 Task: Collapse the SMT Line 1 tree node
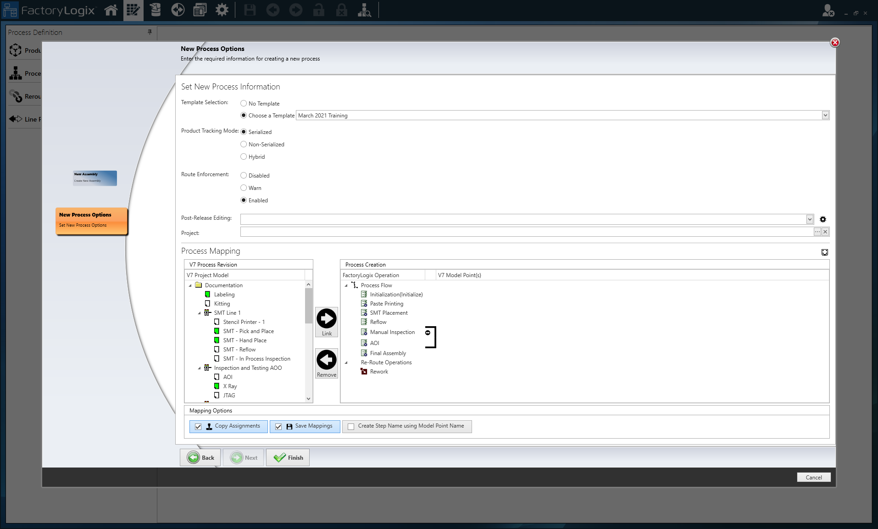(199, 312)
